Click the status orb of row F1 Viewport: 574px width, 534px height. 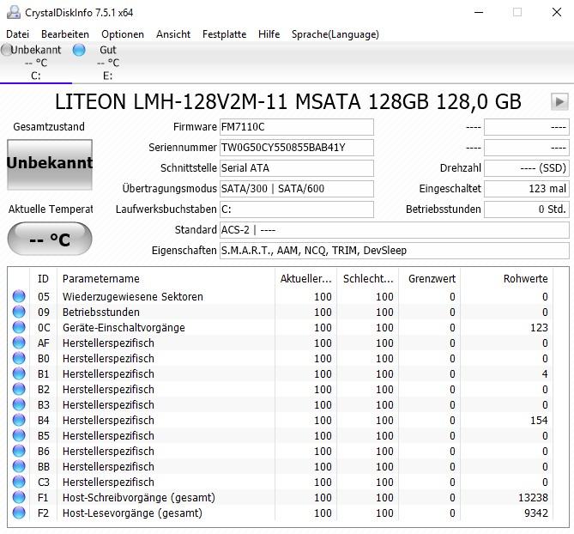click(x=19, y=497)
